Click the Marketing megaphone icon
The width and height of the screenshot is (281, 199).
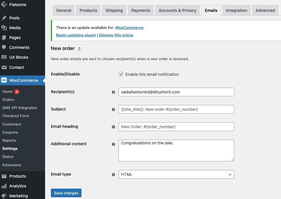[5, 196]
